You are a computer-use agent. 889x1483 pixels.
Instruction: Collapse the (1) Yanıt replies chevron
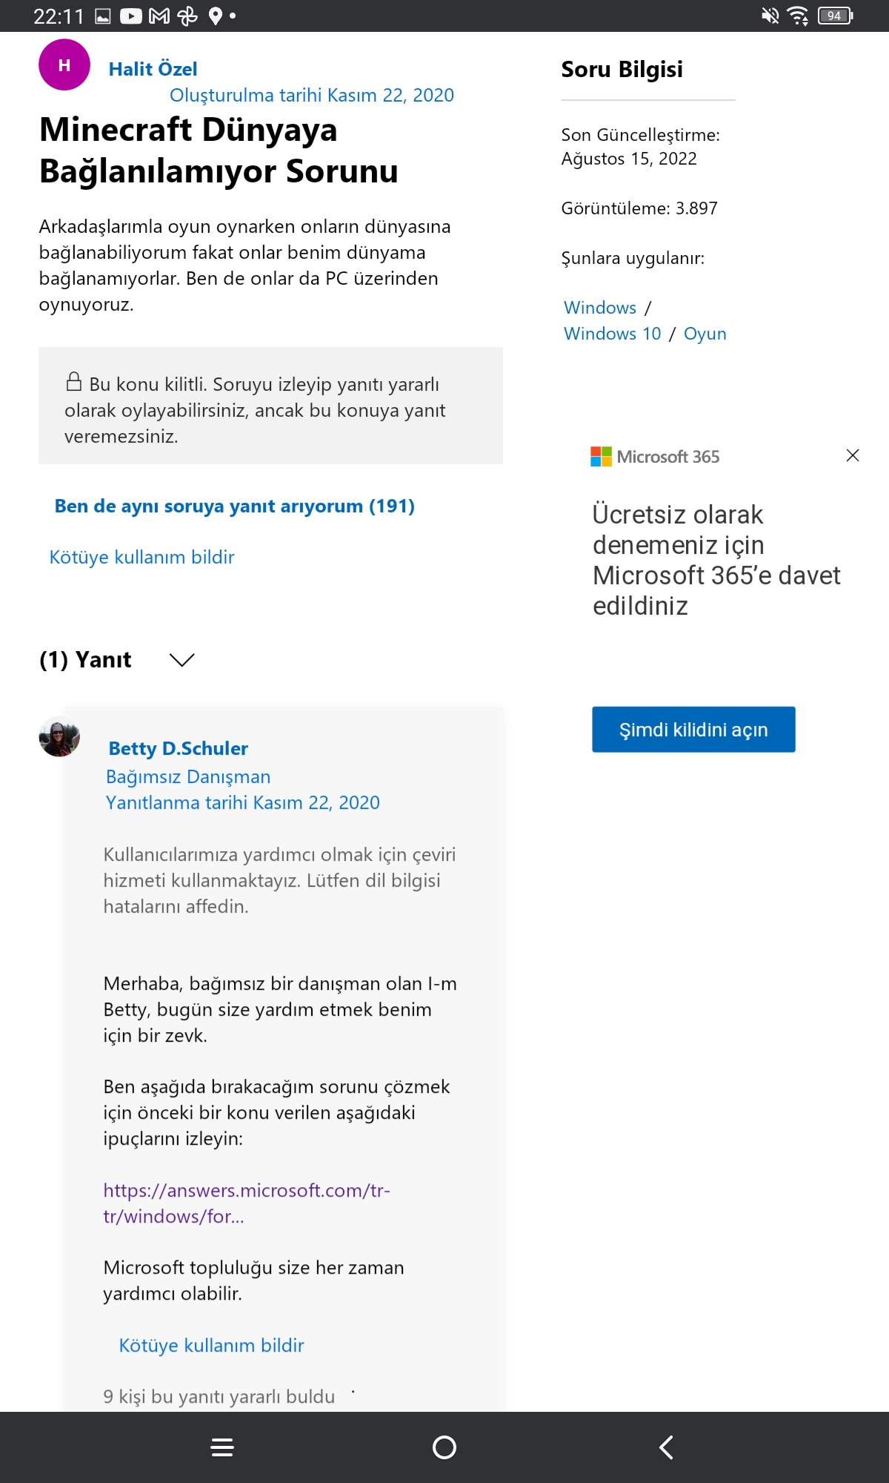182,660
